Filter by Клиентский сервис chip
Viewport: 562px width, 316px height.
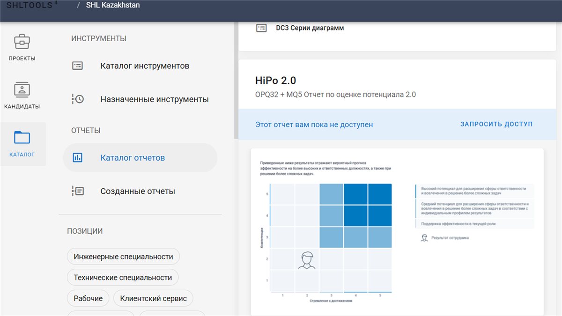pyautogui.click(x=154, y=298)
